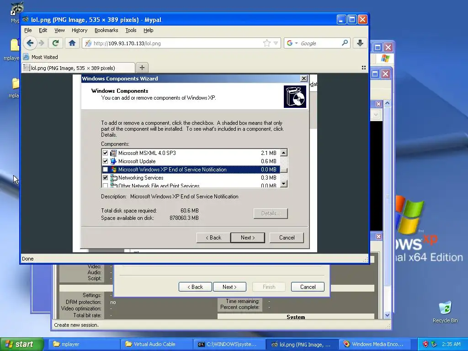
Task: Click the wizard's greyed Details button
Action: 271,213
